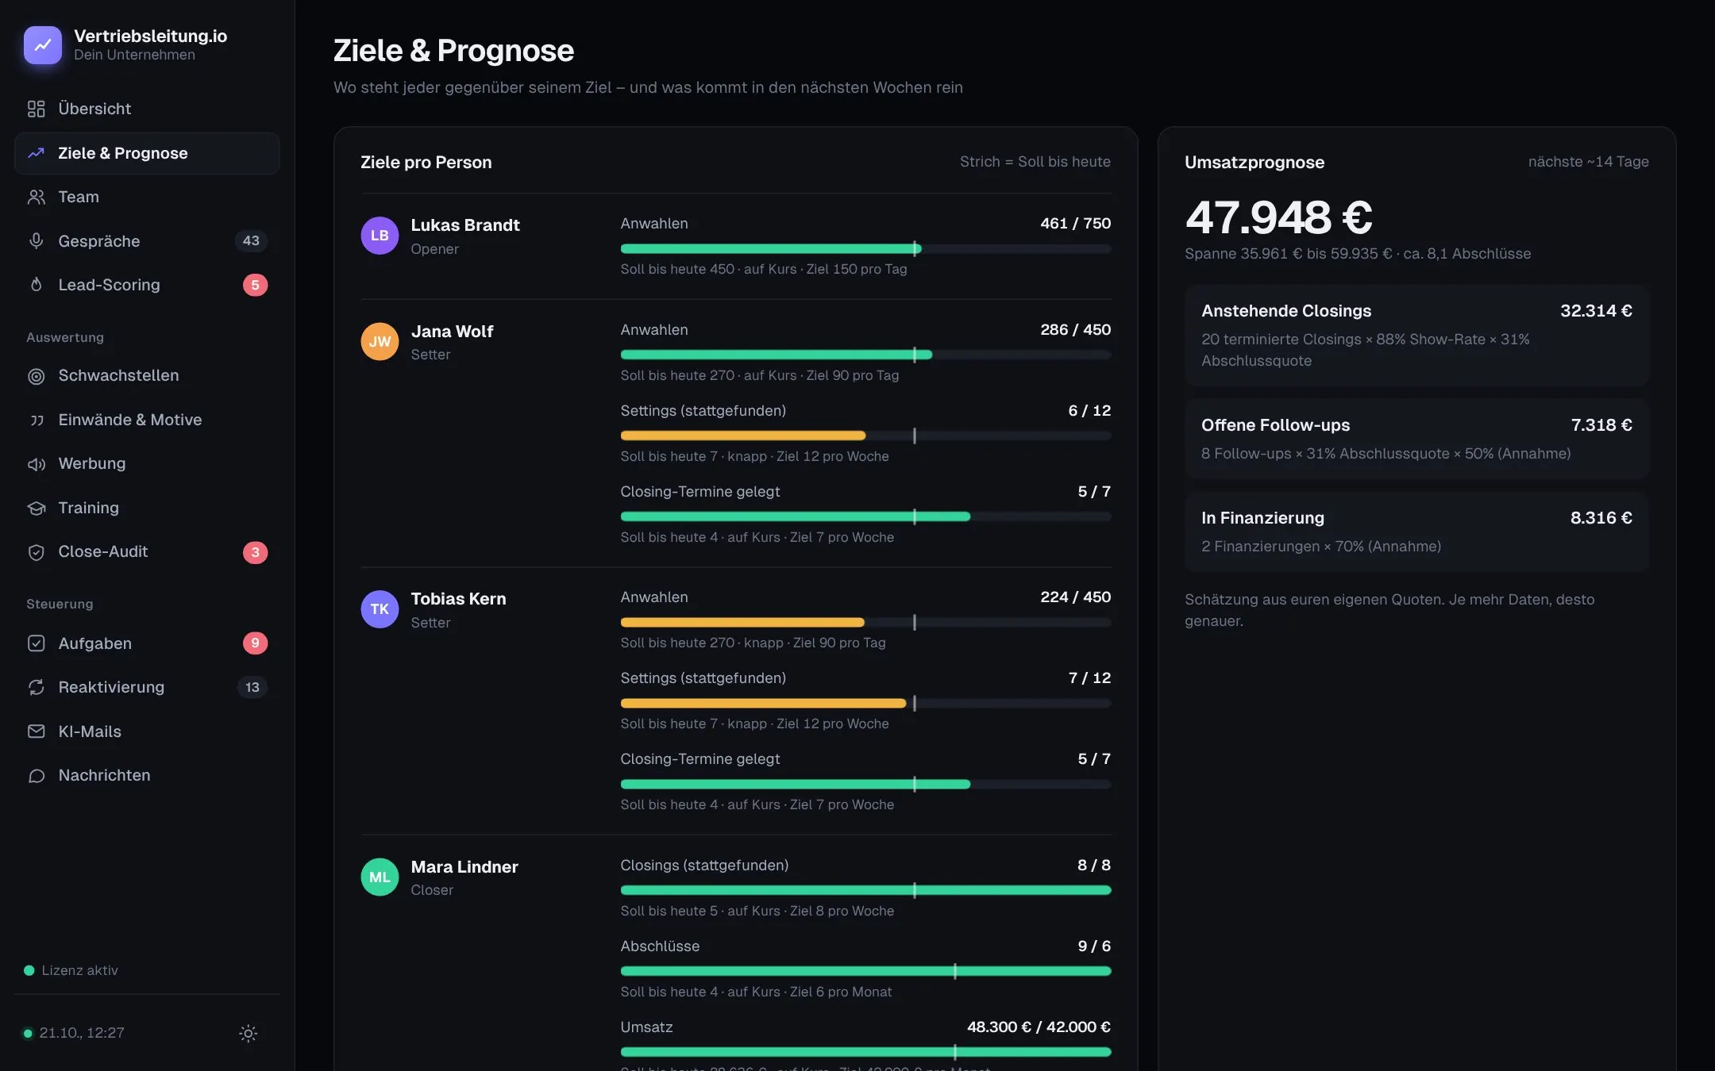Viewport: 1715px width, 1071px height.
Task: Click the Lizenz aktiv status text
Action: pyautogui.click(x=79, y=970)
